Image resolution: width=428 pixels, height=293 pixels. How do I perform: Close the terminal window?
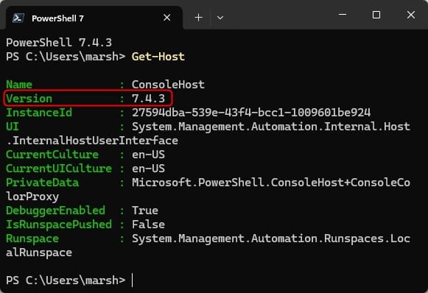411,15
